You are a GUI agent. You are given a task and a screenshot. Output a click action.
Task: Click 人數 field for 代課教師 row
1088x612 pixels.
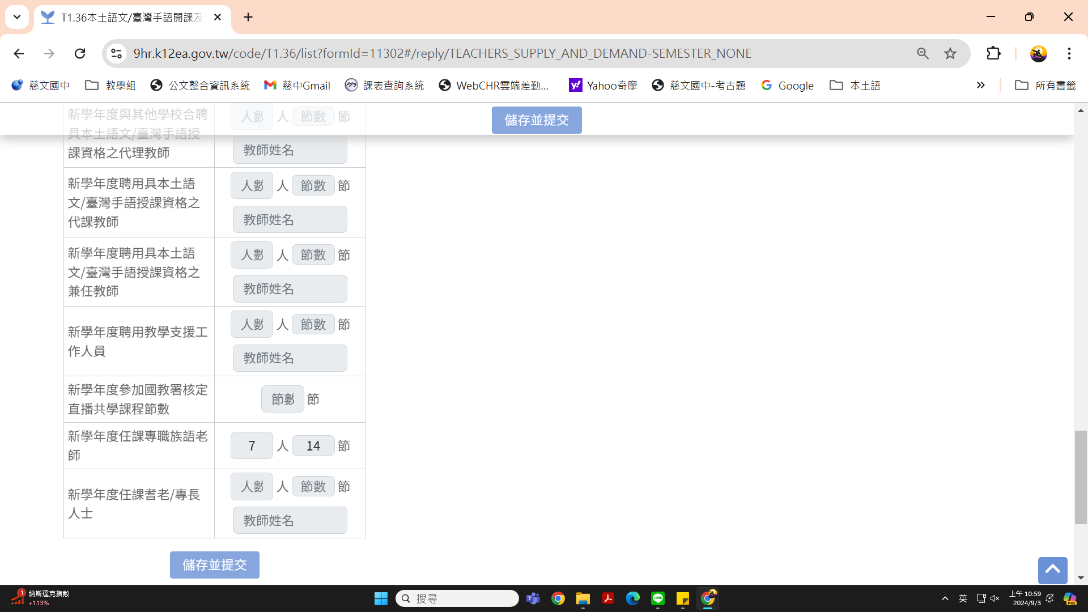point(252,185)
